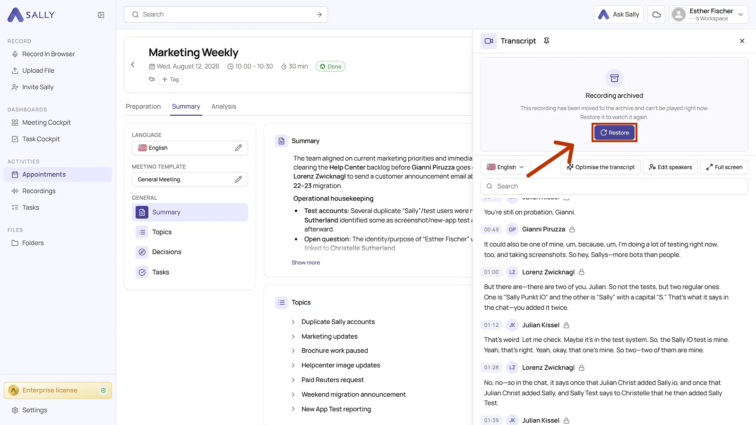This screenshot has height=425, width=756.
Task: Click Optimise the transcript
Action: pyautogui.click(x=601, y=167)
